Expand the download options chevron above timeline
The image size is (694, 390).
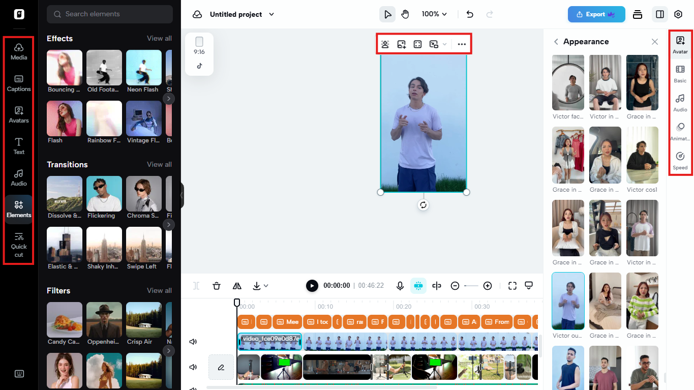click(265, 286)
